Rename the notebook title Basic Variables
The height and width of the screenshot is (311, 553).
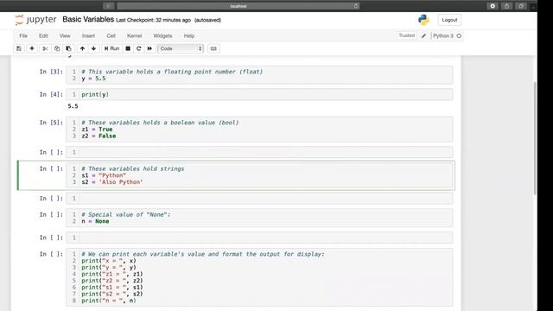[x=88, y=19]
